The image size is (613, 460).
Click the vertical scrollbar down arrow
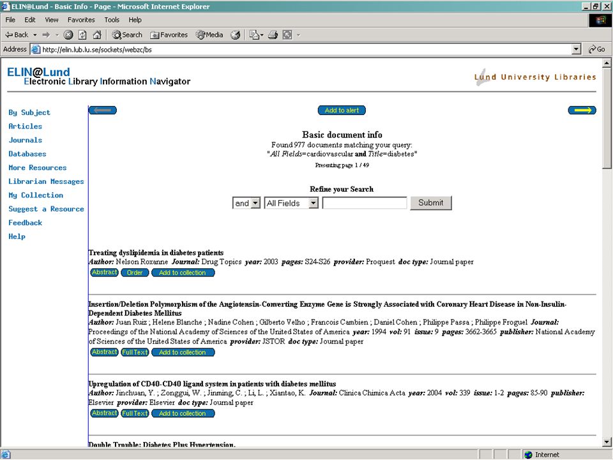pyautogui.click(x=607, y=442)
